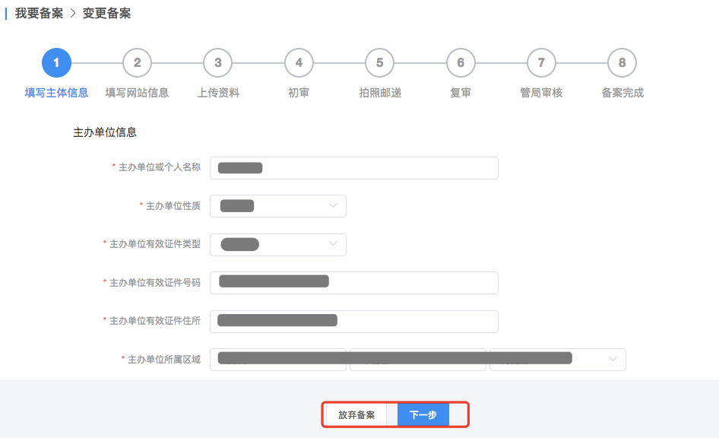Click step 8 filing complete circle
Image resolution: width=719 pixels, height=438 pixels.
622,63
